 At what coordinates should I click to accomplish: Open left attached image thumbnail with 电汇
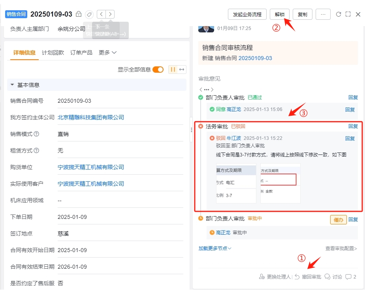coord(236,183)
